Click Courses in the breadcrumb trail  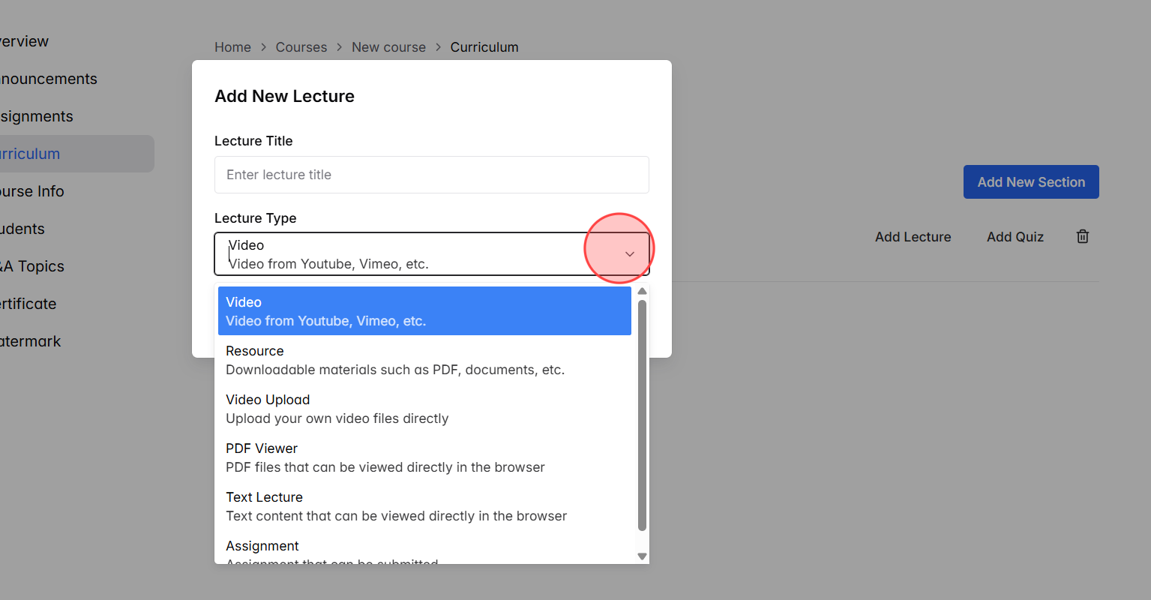[x=301, y=46]
